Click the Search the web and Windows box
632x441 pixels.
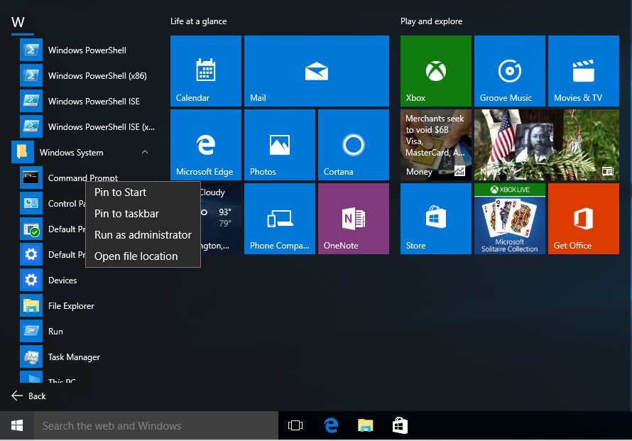point(156,425)
